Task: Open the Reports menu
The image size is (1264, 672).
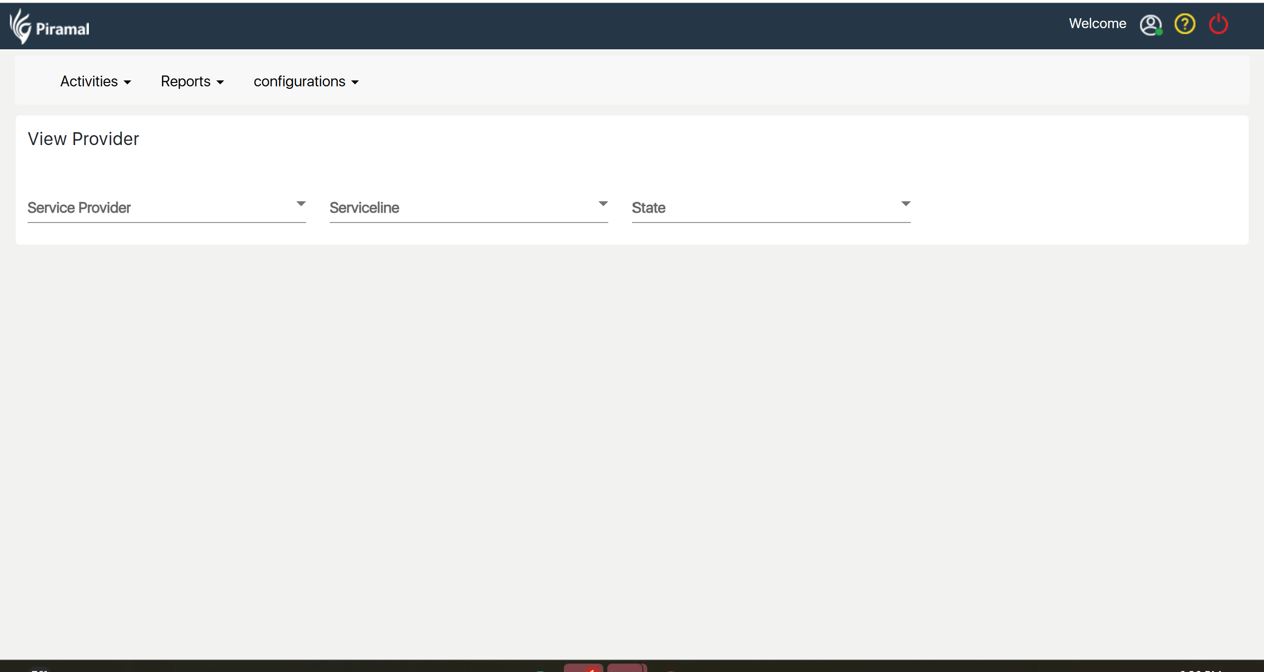Action: click(x=193, y=81)
